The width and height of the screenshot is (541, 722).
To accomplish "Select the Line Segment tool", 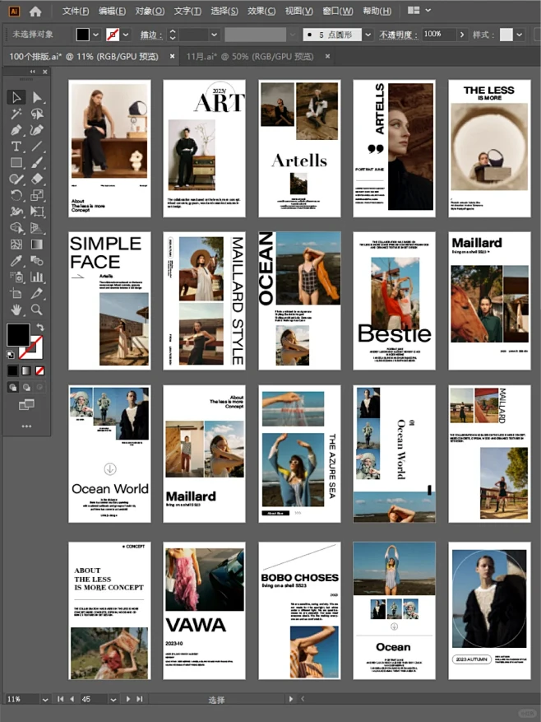I will [x=37, y=147].
